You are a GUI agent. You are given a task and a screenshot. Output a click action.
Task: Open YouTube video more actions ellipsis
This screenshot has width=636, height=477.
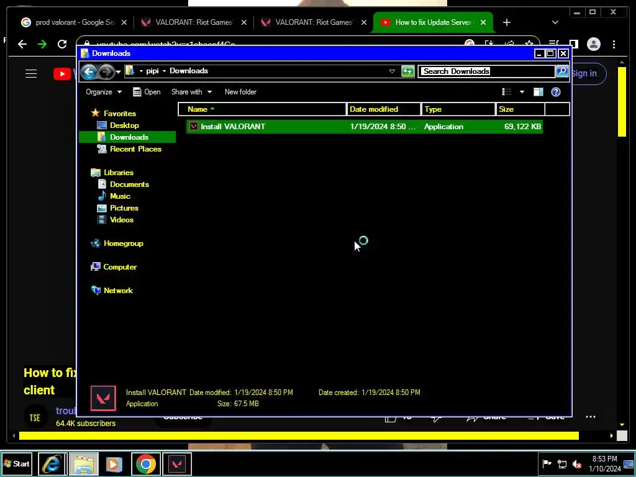point(591,417)
